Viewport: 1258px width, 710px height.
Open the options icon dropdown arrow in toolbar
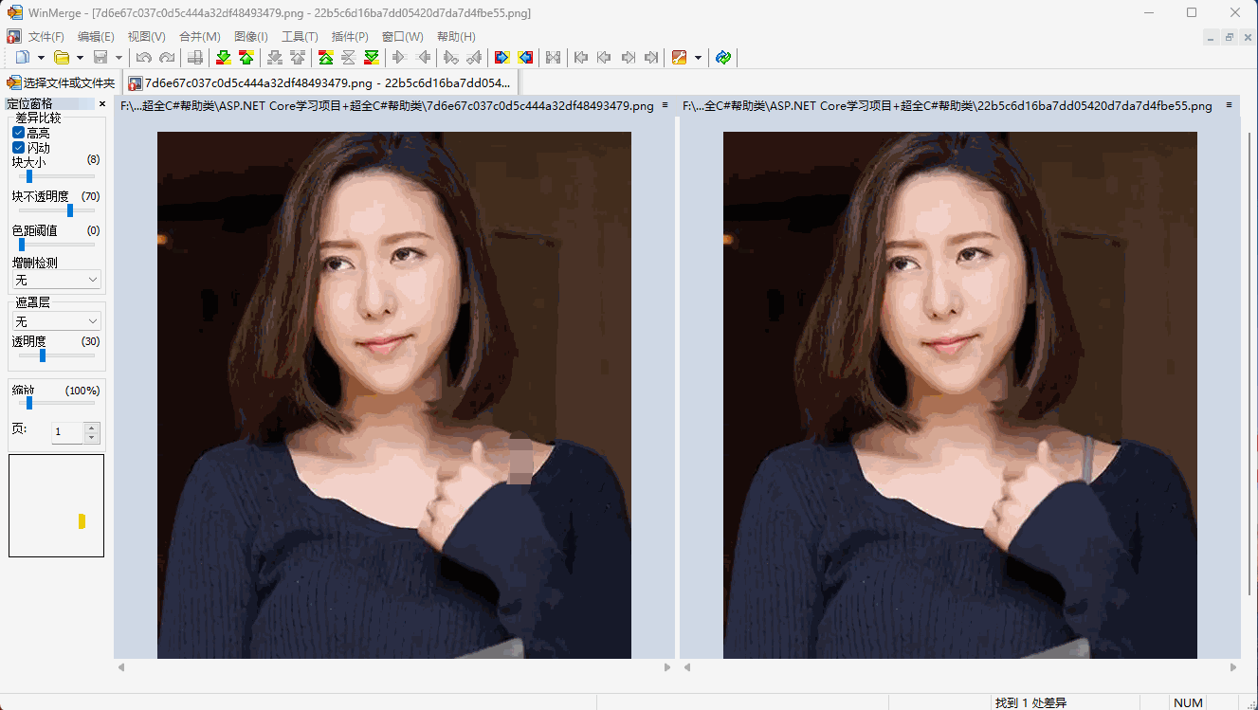click(699, 58)
